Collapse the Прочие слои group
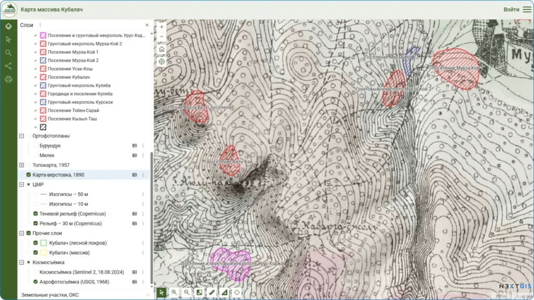The width and height of the screenshot is (534, 300). (21, 233)
